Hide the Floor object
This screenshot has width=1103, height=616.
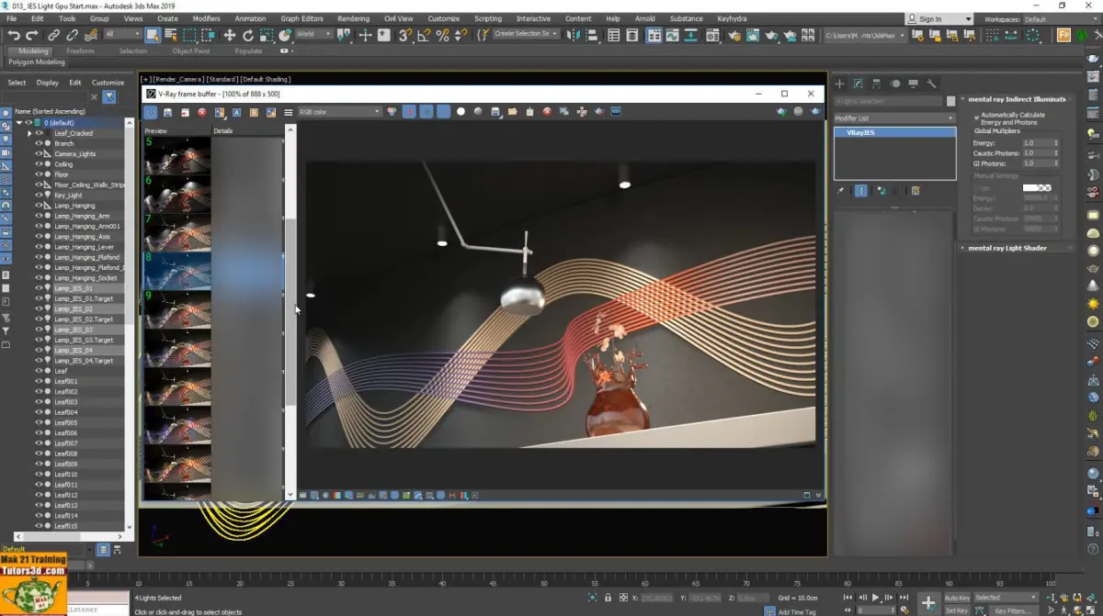pyautogui.click(x=40, y=174)
